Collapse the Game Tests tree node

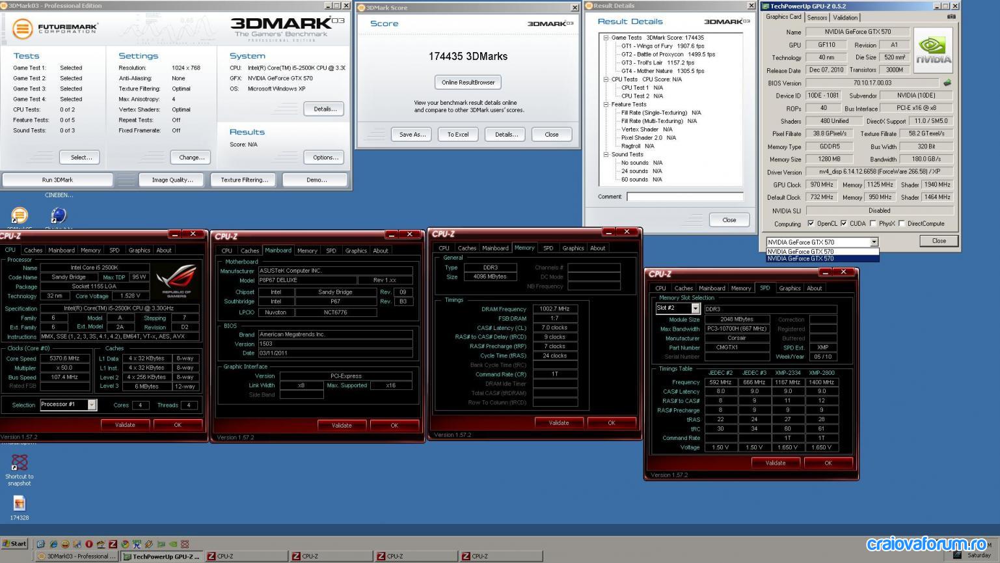606,38
